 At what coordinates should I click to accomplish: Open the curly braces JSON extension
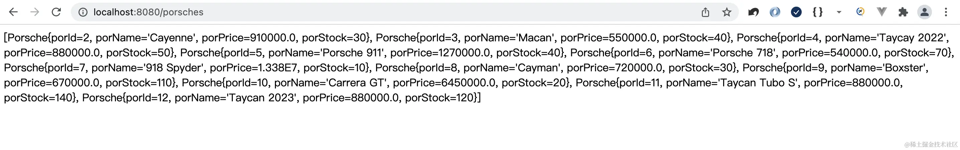(818, 12)
